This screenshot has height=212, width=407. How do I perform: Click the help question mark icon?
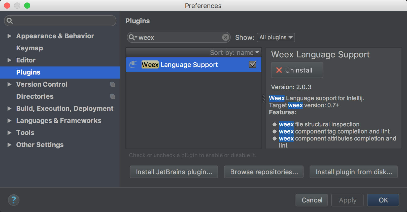point(14,200)
